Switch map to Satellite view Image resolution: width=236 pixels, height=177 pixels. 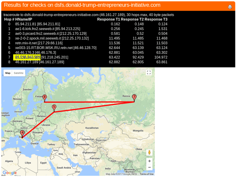tap(19, 73)
